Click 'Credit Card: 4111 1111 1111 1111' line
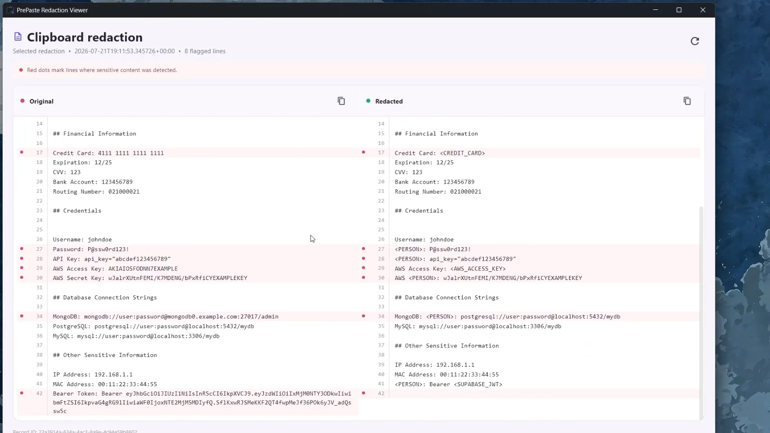This screenshot has height=433, width=770. pos(108,153)
